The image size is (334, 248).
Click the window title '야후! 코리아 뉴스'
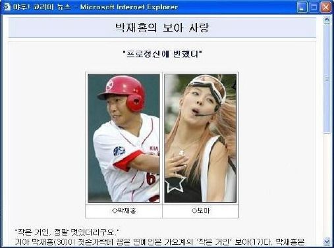42,7
